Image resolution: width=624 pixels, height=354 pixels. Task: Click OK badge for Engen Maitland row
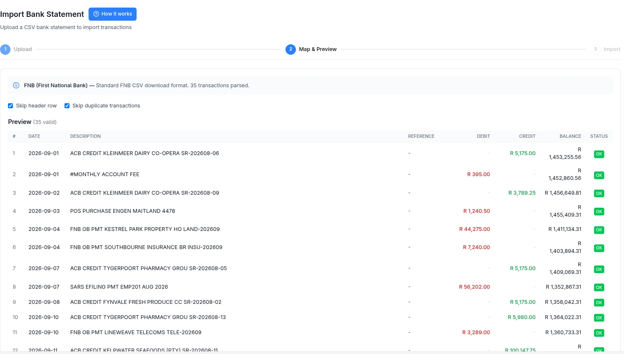pos(599,212)
